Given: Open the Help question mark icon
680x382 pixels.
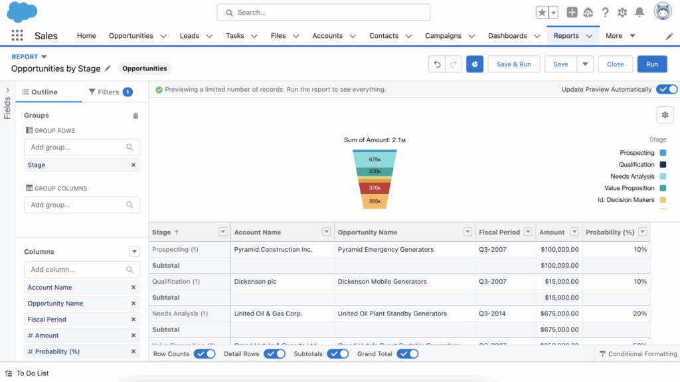Looking at the screenshot, I should click(x=605, y=13).
